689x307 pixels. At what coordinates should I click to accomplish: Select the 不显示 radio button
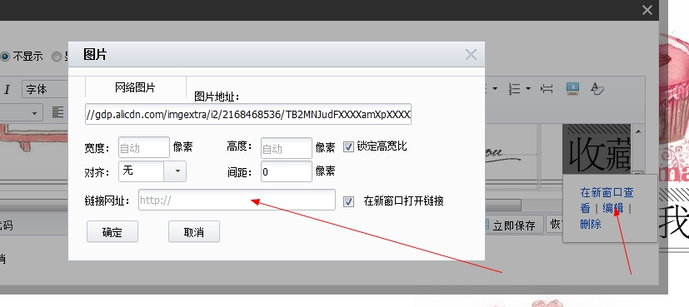(5, 57)
